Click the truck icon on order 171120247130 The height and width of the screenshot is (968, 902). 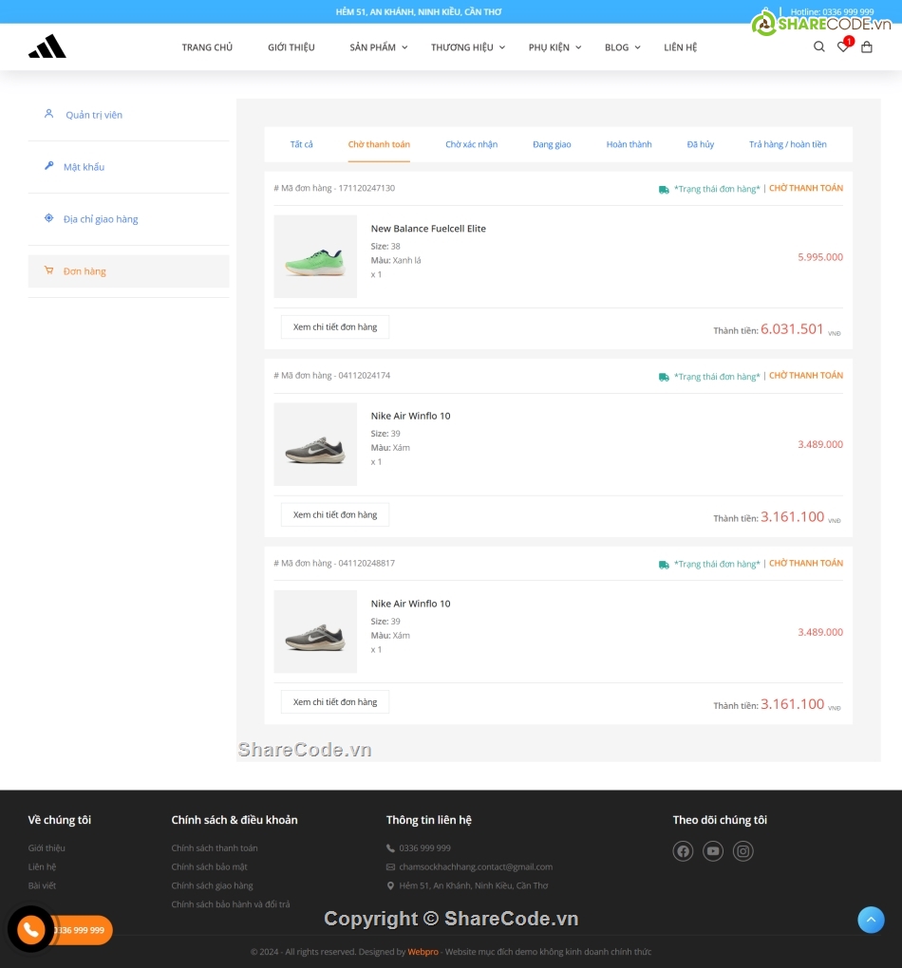point(664,190)
